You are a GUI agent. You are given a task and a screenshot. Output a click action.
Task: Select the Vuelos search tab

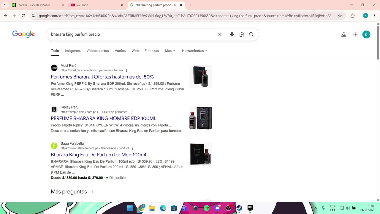[x=120, y=51]
